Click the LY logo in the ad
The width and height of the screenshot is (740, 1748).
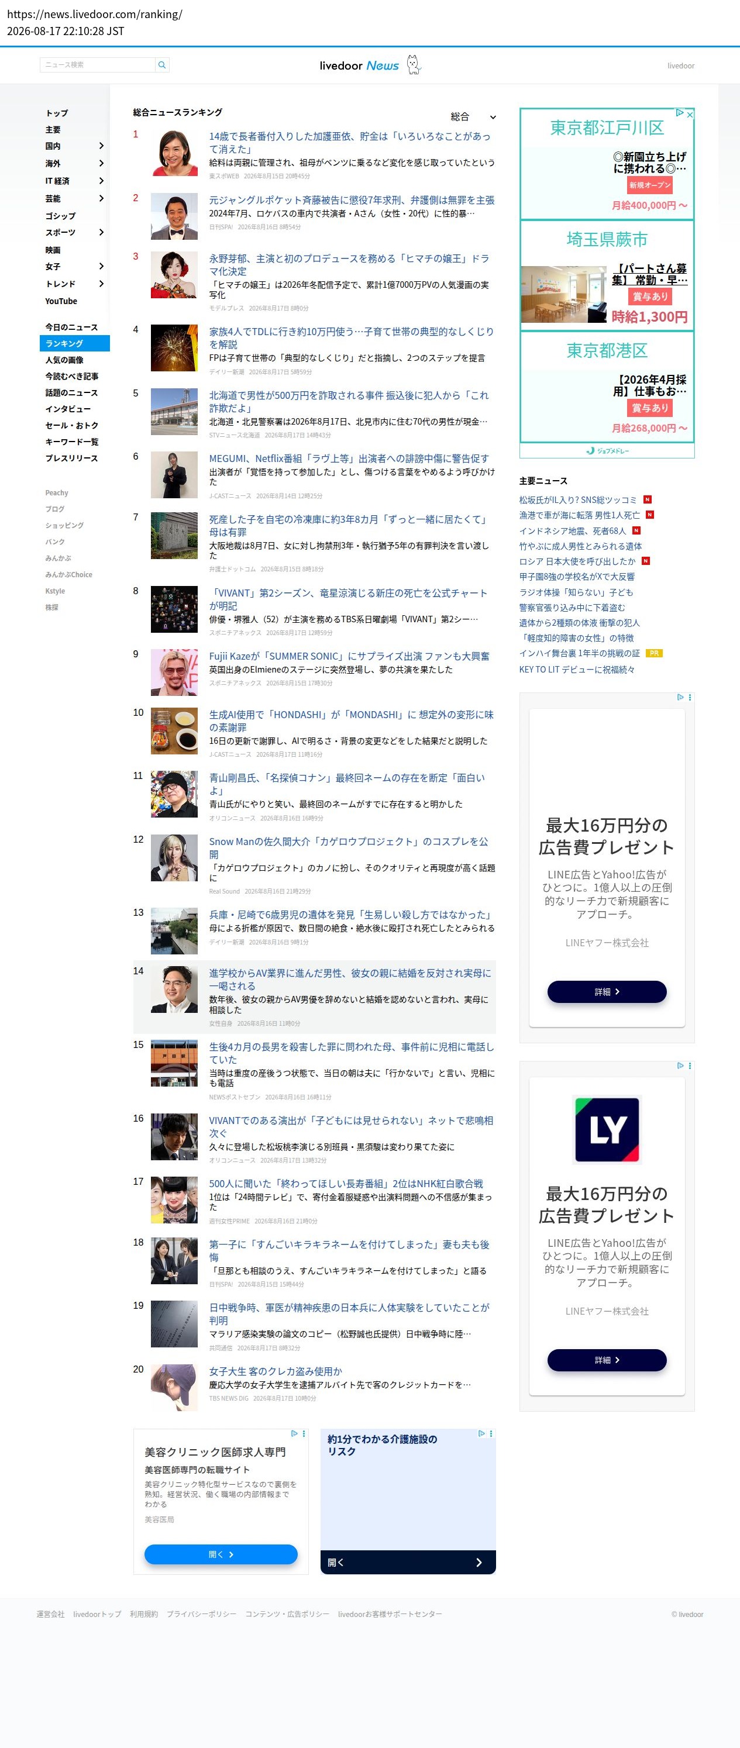pyautogui.click(x=607, y=1130)
